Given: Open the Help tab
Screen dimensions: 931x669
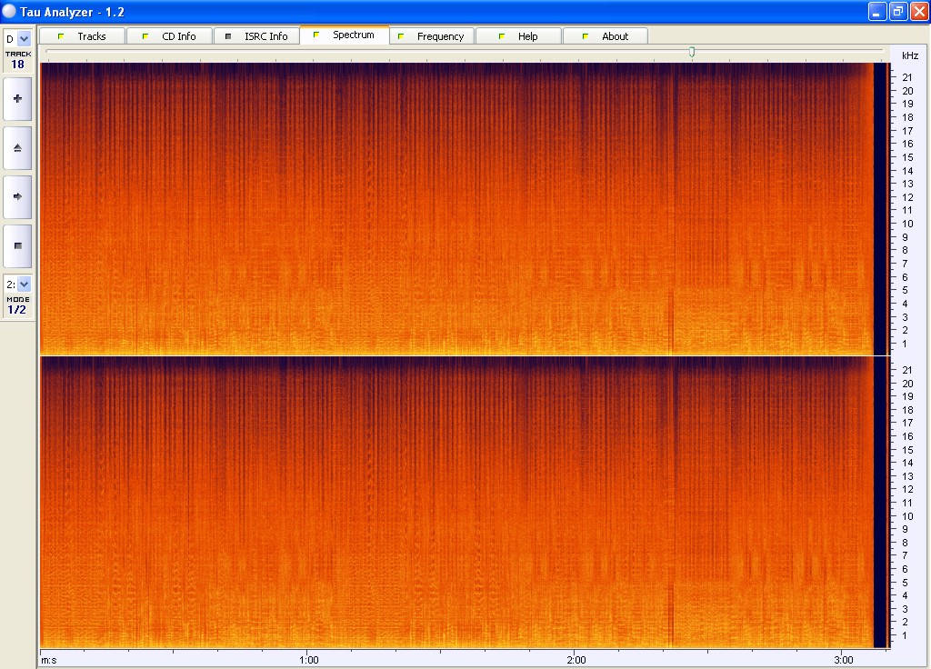Looking at the screenshot, I should click(518, 36).
